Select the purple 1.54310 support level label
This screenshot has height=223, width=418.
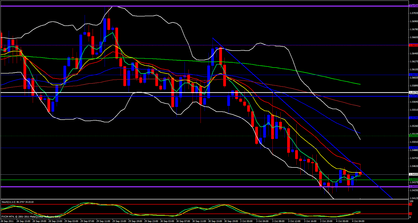(413, 186)
